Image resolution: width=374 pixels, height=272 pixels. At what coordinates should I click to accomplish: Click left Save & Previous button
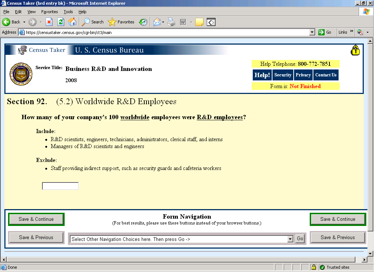click(36, 237)
